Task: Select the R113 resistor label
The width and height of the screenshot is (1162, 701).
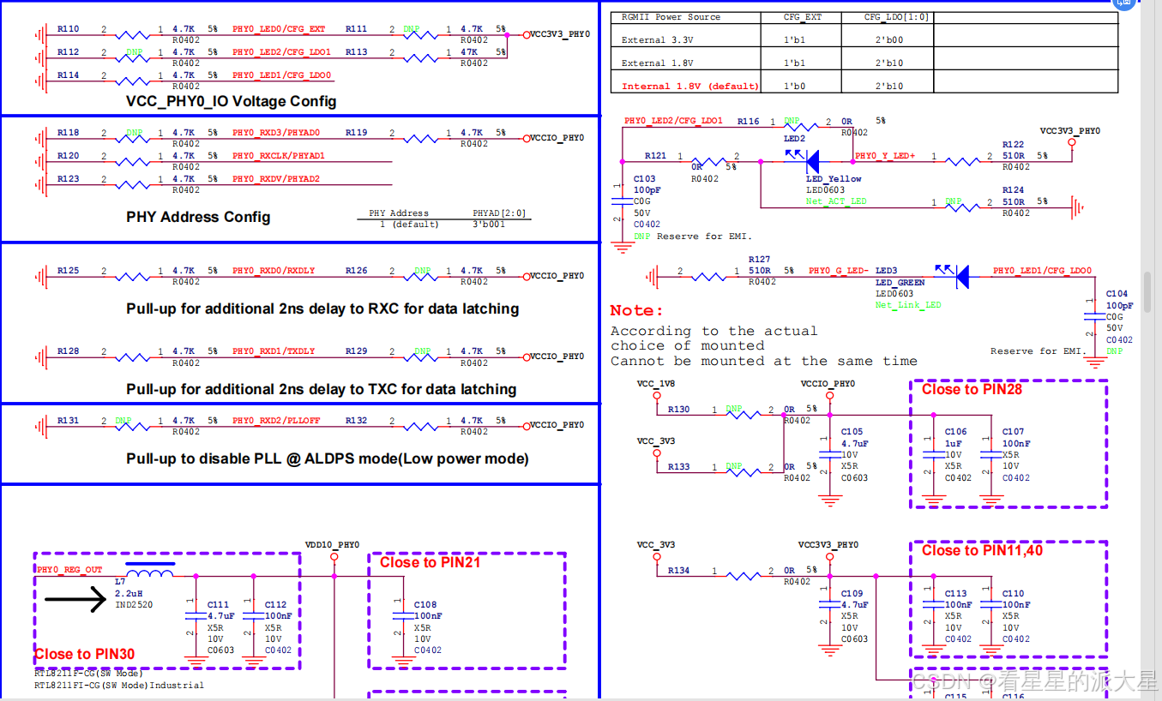Action: tap(357, 52)
